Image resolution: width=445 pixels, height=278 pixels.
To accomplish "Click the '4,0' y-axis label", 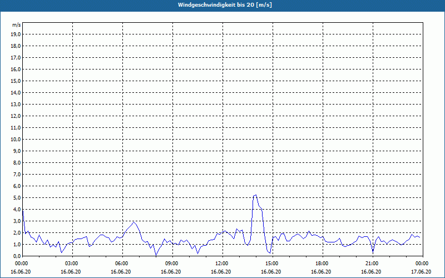I will click(x=17, y=210).
